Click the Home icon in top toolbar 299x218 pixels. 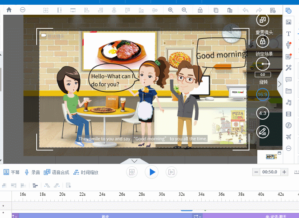[x=9, y=10]
